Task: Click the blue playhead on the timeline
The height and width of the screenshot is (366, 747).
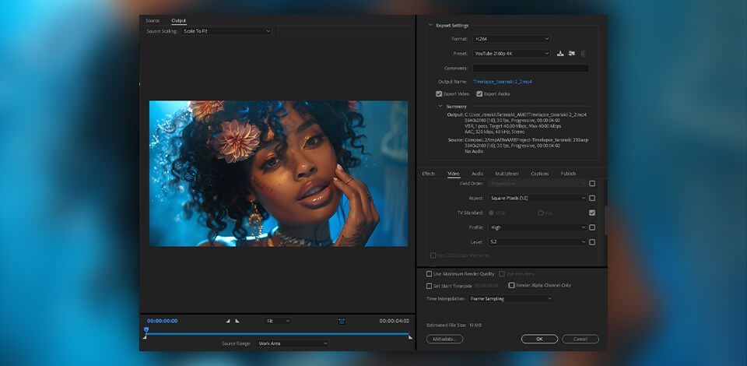Action: (146, 329)
